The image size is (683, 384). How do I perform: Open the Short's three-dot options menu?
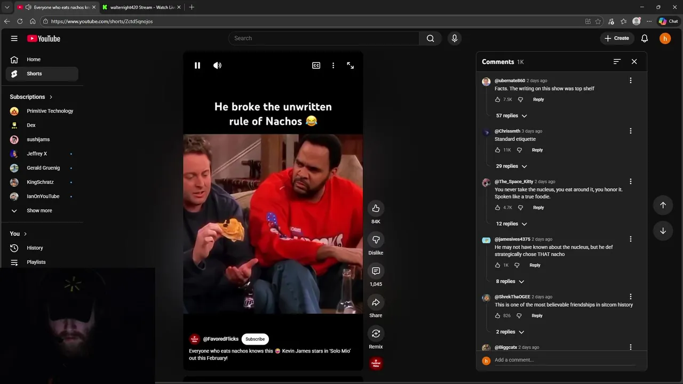[333, 65]
